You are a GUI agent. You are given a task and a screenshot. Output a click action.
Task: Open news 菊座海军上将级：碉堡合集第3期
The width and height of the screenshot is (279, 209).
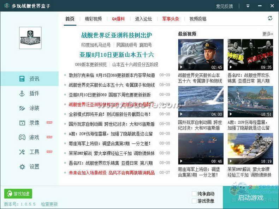109,143
